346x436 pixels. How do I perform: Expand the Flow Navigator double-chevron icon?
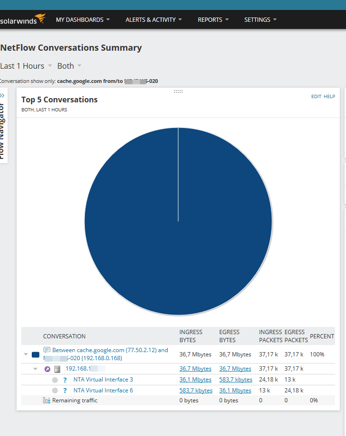point(2,96)
